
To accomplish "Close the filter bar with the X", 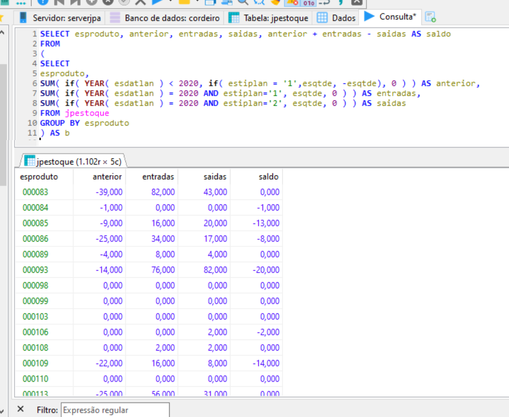I will coord(20,409).
